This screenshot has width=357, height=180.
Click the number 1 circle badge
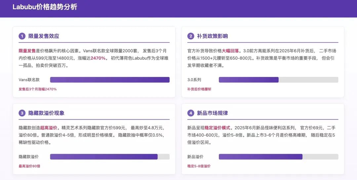tap(22, 36)
